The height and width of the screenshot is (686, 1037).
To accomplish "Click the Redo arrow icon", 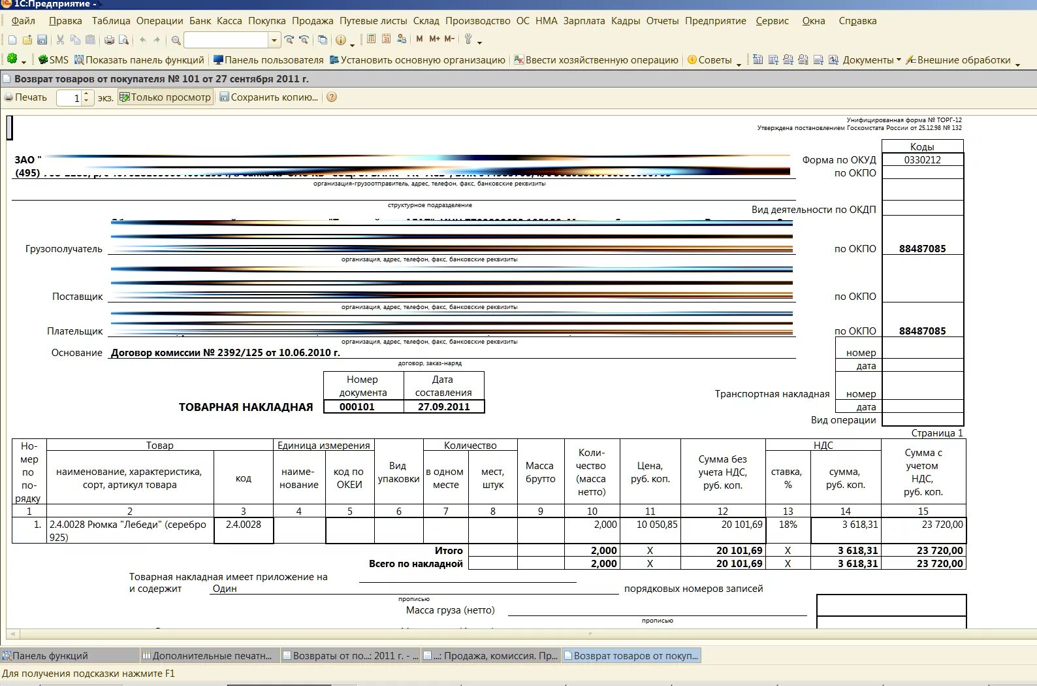I will 157,40.
